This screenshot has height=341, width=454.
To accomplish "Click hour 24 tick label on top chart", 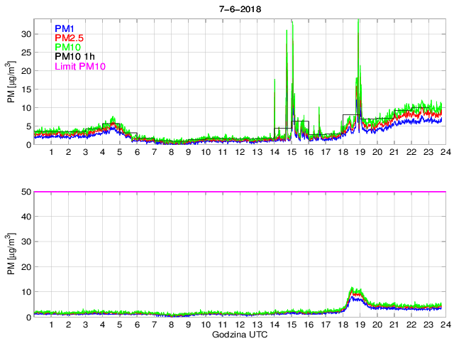I will click(x=446, y=152).
